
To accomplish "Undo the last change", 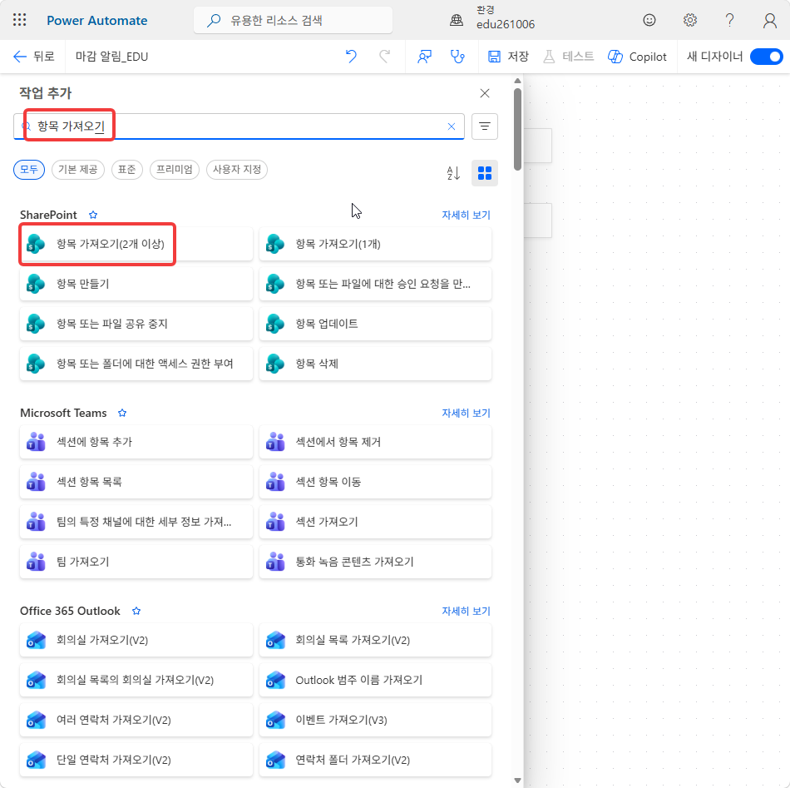I will coord(351,57).
